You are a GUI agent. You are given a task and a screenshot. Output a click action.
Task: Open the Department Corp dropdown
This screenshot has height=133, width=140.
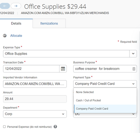(35, 114)
